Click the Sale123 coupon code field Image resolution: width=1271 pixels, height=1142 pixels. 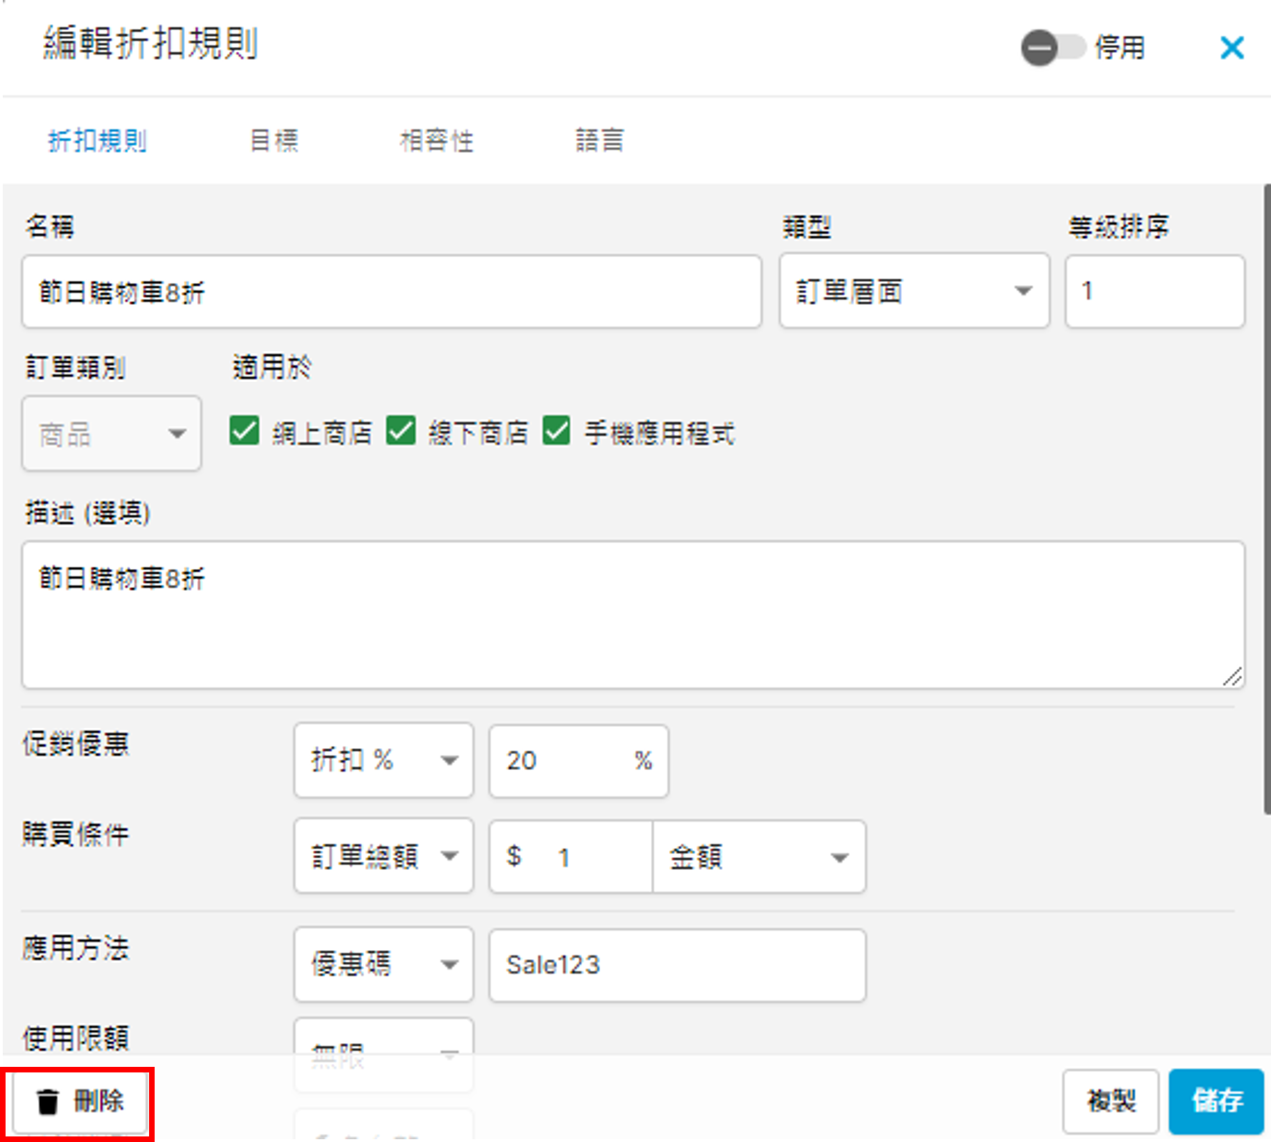point(676,965)
